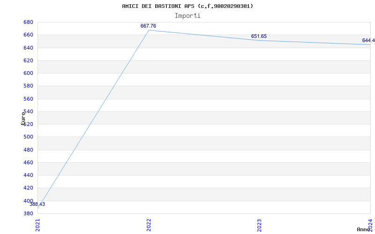Click the 460 y-axis tick label

click(x=28, y=162)
